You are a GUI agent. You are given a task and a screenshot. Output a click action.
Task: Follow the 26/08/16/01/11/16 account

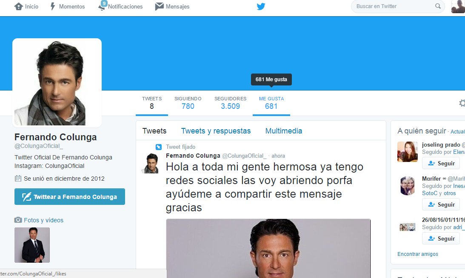[441, 238]
